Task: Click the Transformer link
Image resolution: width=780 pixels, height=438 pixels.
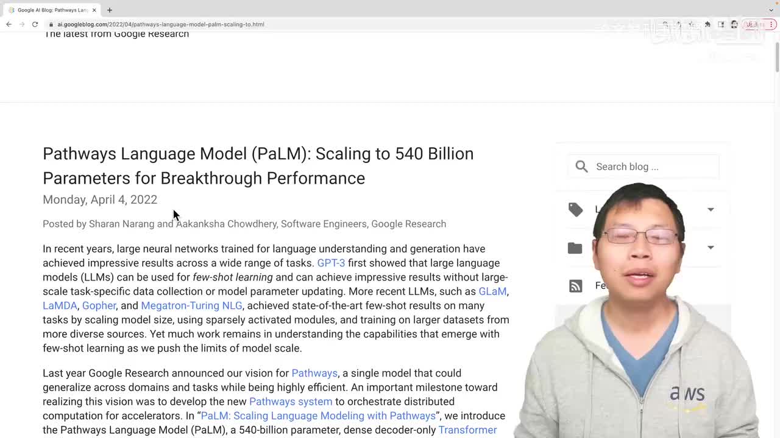Action: (467, 430)
